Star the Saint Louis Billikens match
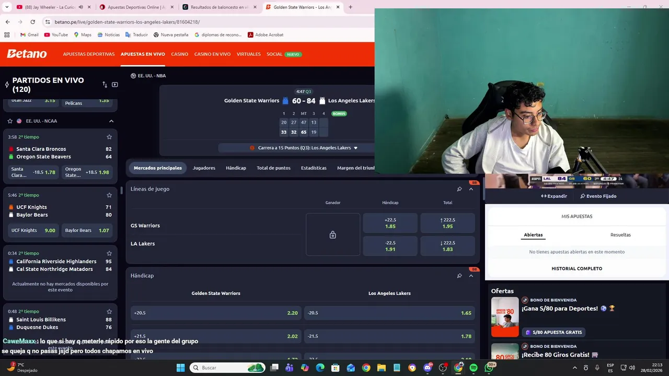The height and width of the screenshot is (376, 669). click(x=109, y=311)
